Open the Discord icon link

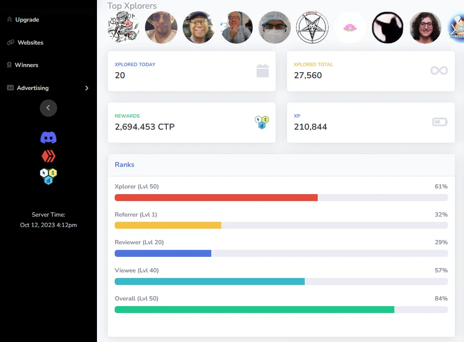48,138
